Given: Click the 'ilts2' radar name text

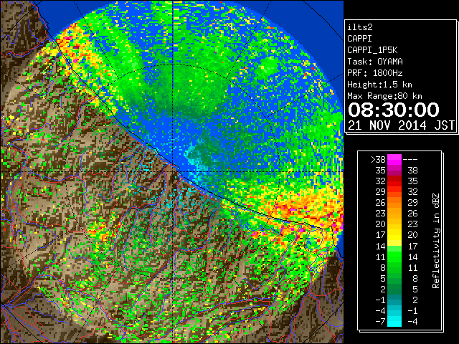Looking at the screenshot, I should (360, 27).
